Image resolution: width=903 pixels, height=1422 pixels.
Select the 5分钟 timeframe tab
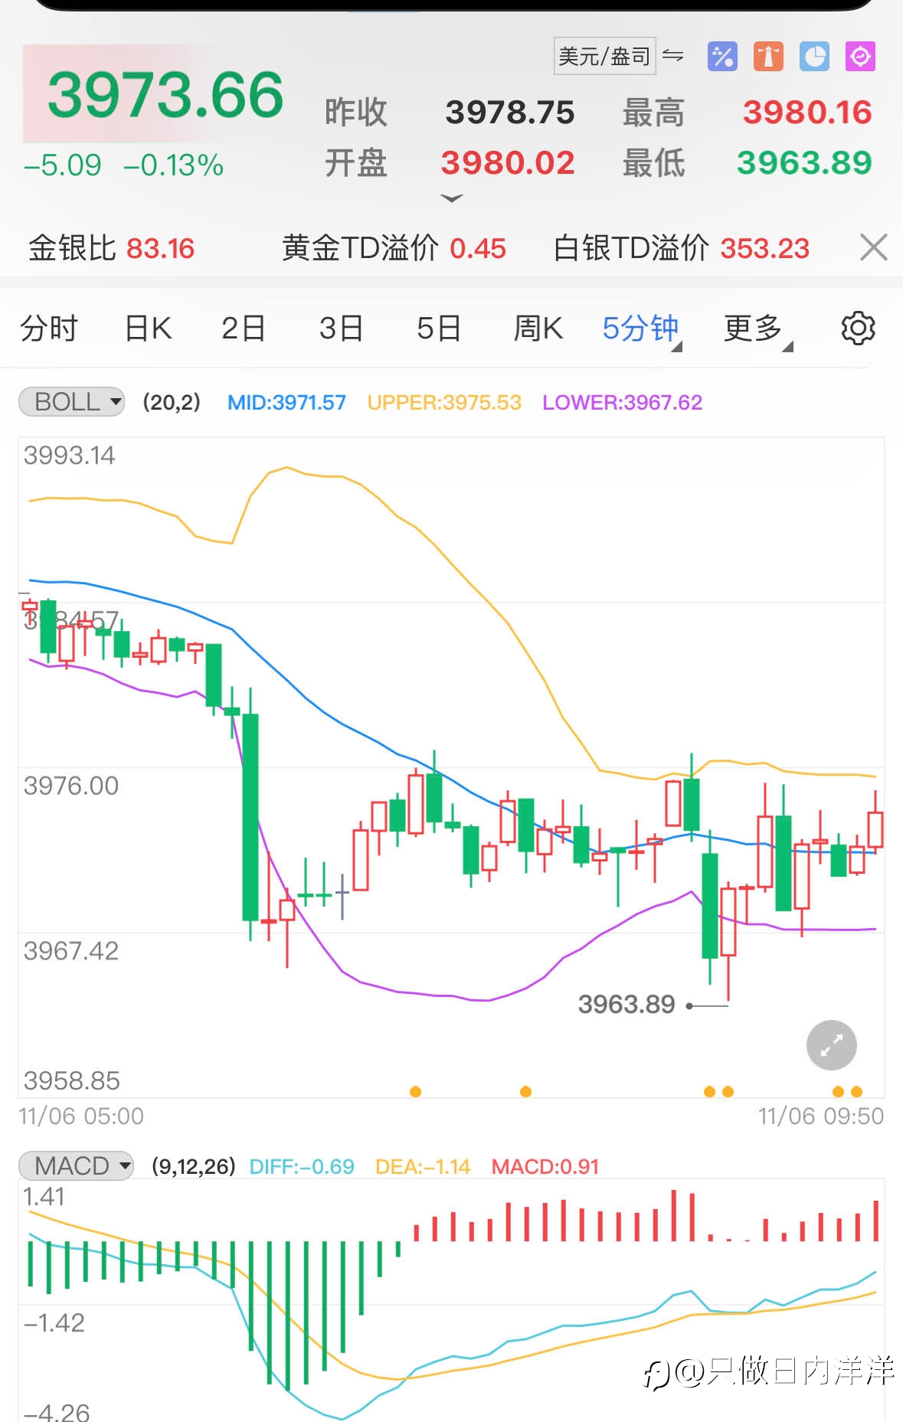click(x=641, y=329)
